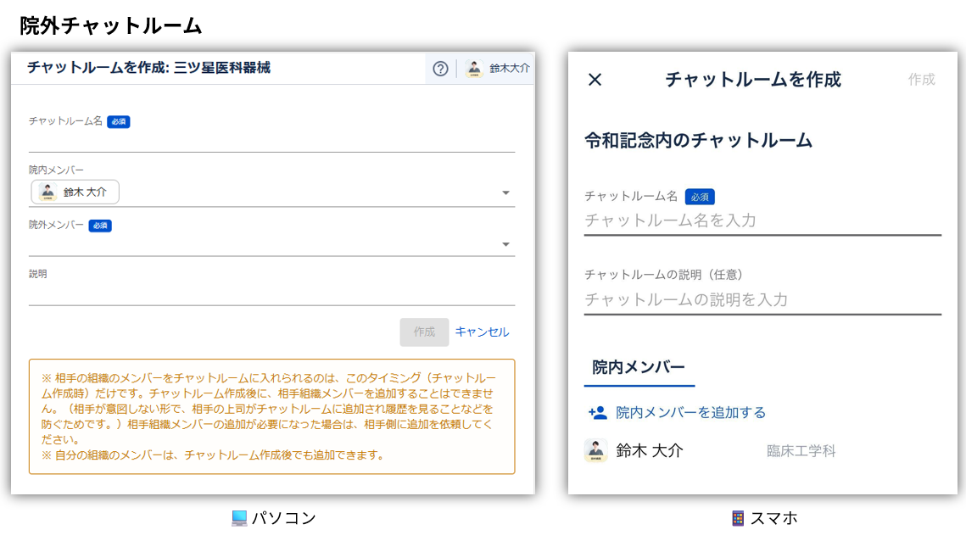Tap the X close icon on mobile screen
Image resolution: width=966 pixels, height=541 pixels.
(x=595, y=81)
